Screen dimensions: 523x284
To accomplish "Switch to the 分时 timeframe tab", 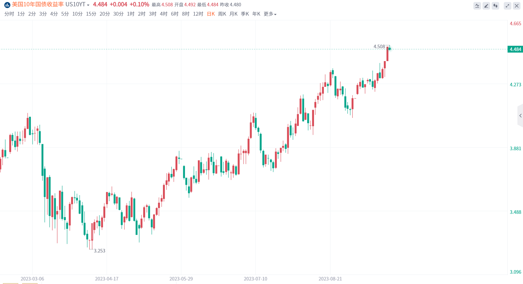I will click(9, 14).
